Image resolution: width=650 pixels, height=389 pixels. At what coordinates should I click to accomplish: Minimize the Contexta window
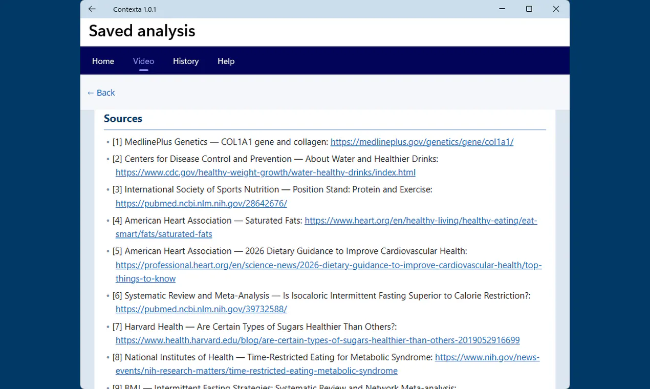coord(502,9)
